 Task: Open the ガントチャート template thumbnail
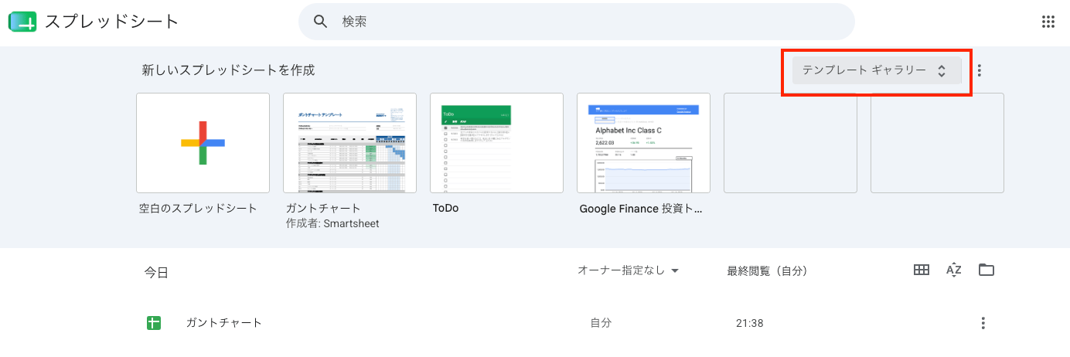coord(349,143)
